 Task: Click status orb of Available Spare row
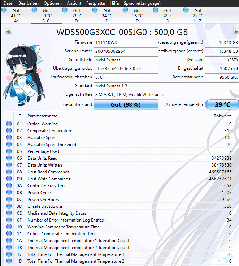click(x=9, y=137)
